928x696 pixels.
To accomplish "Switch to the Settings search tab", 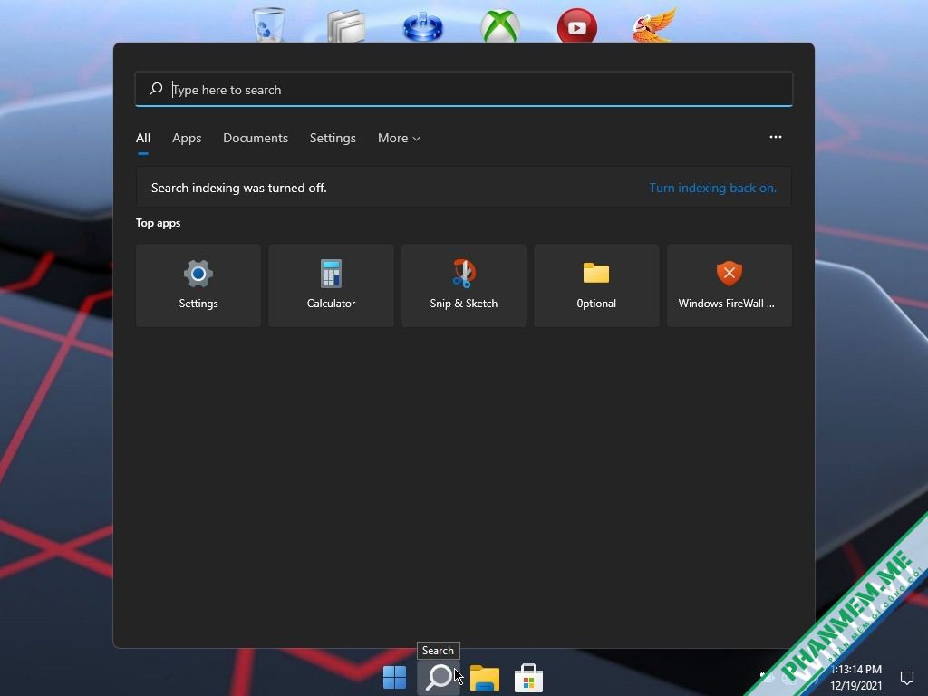I will tap(333, 138).
